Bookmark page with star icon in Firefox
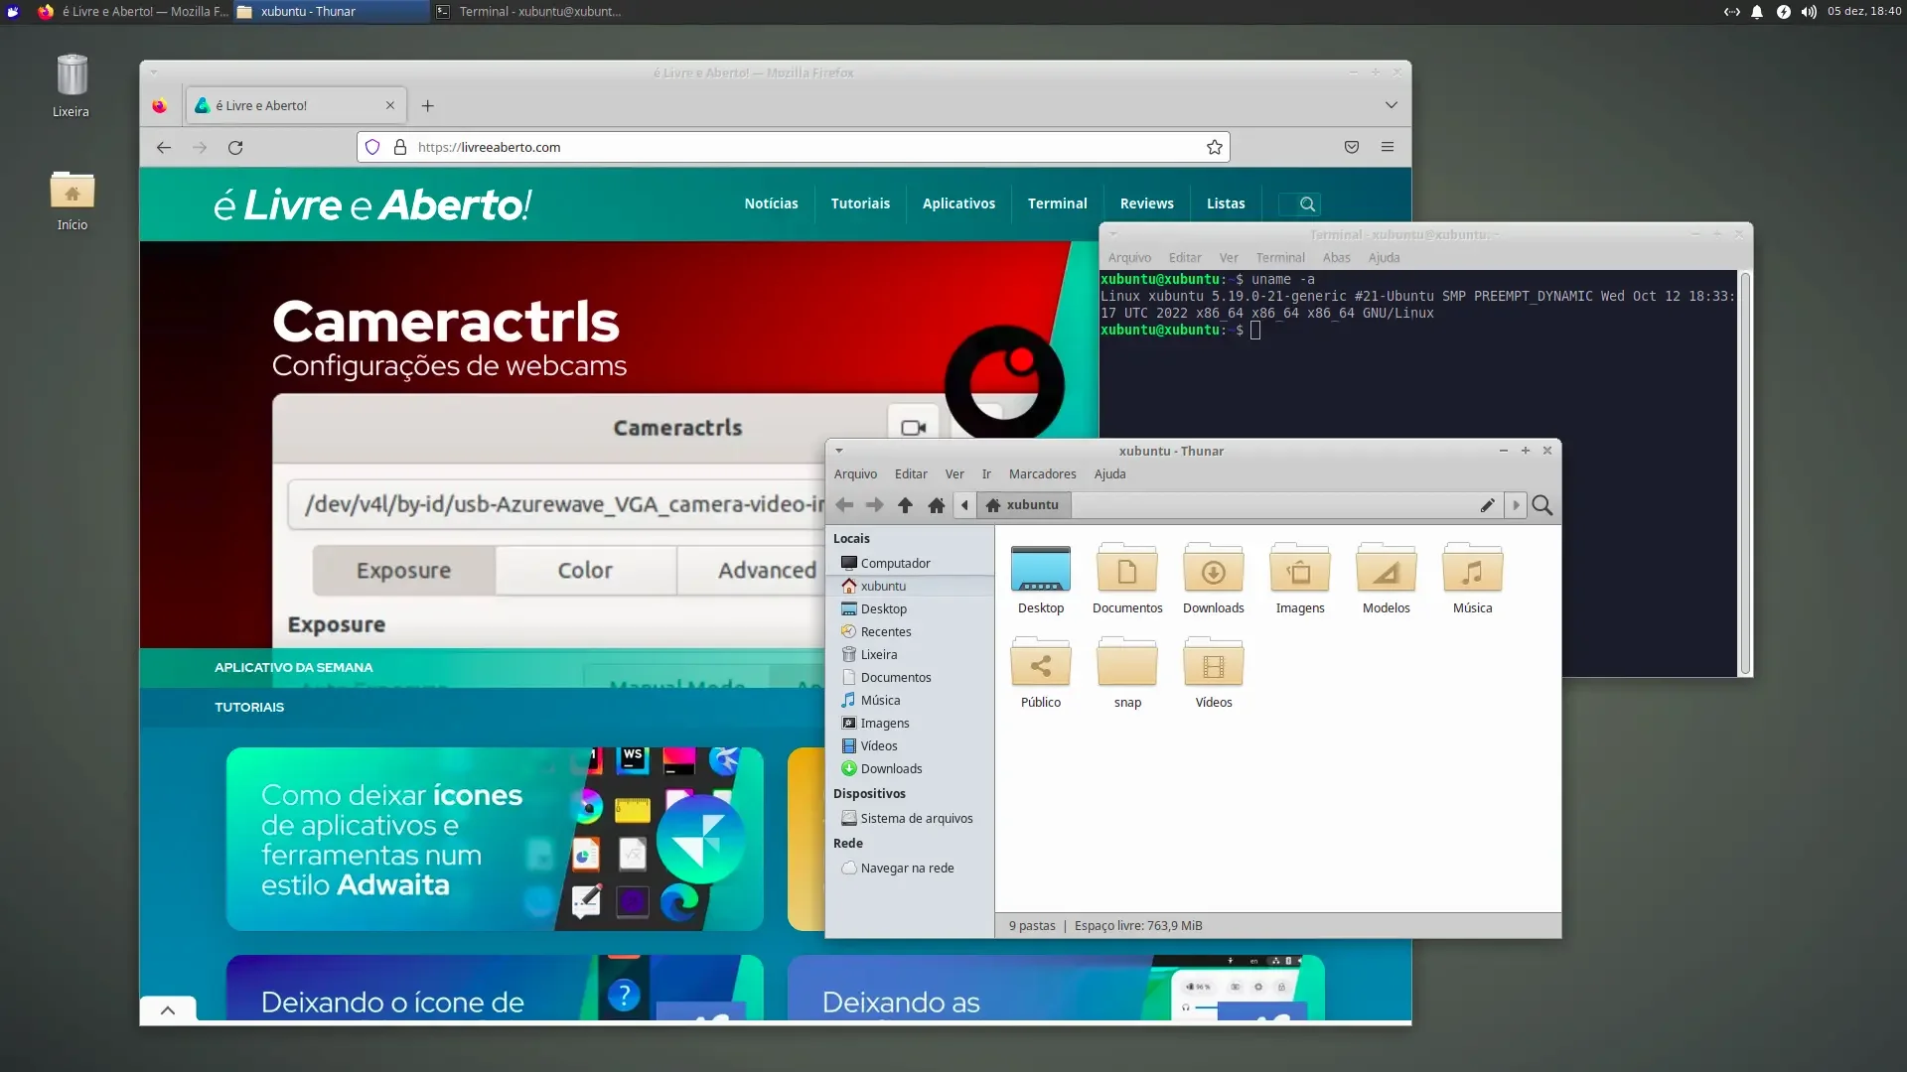Image resolution: width=1907 pixels, height=1072 pixels. point(1214,147)
